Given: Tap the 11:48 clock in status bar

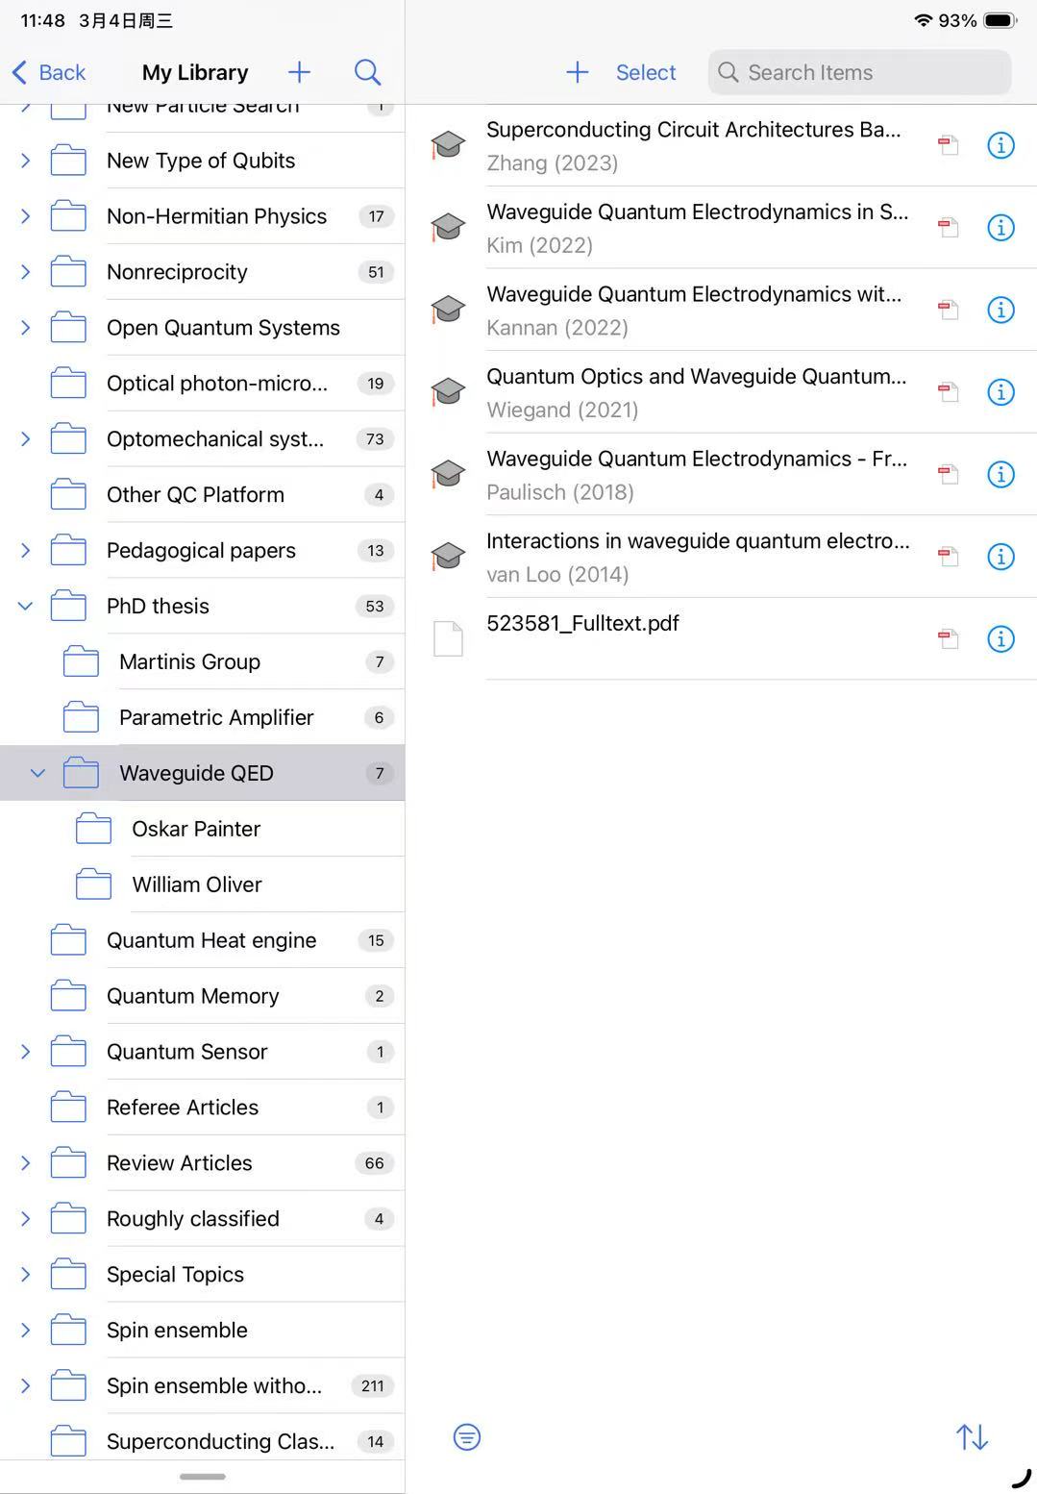Looking at the screenshot, I should (x=43, y=20).
